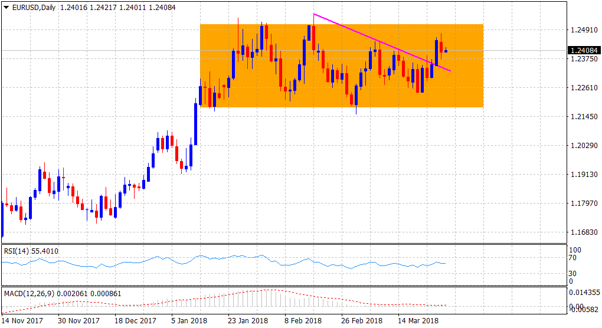Image resolution: width=602 pixels, height=328 pixels.
Task: Click the blue RSI line
Action: (223, 261)
